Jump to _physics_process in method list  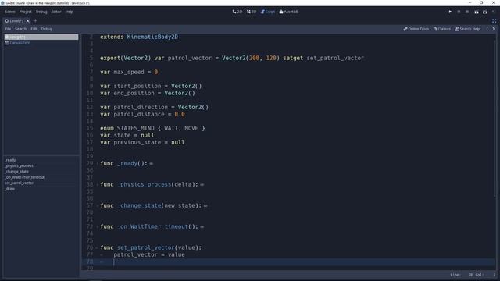click(x=19, y=165)
